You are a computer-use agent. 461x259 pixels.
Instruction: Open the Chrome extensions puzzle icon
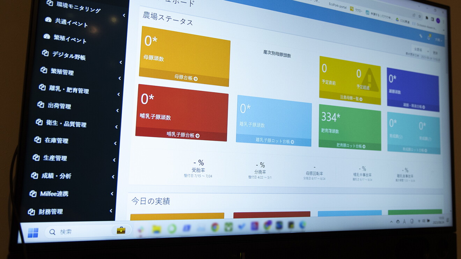(x=427, y=17)
